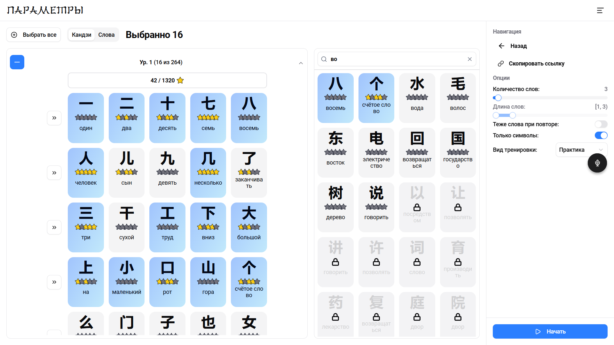The image size is (614, 345).
Task: Select the Кандзи tab
Action: (x=81, y=34)
